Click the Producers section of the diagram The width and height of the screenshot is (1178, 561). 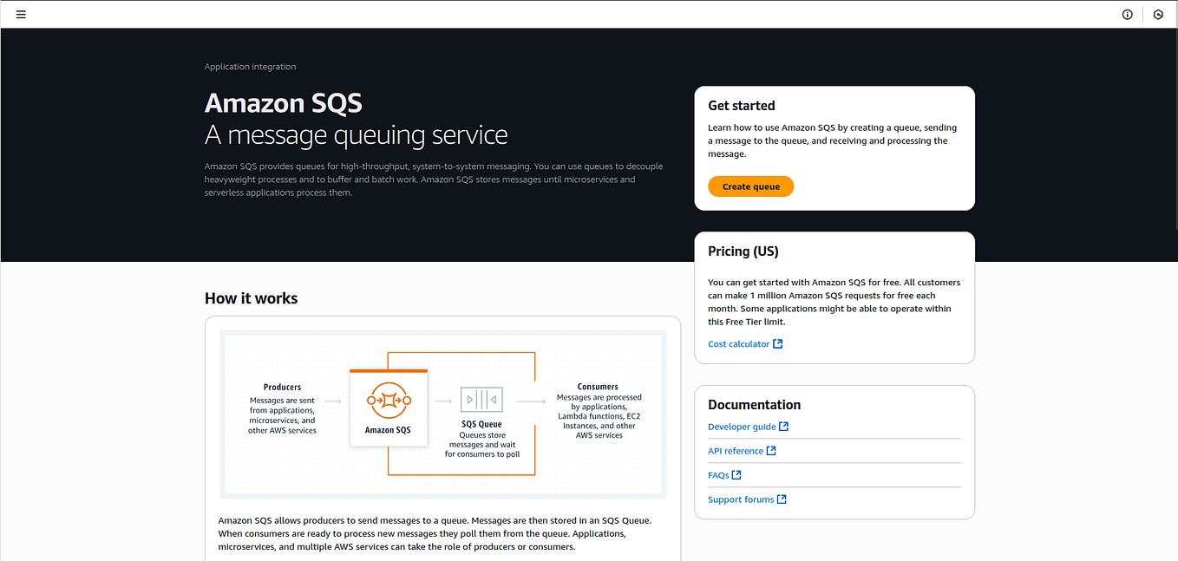pyautogui.click(x=282, y=408)
